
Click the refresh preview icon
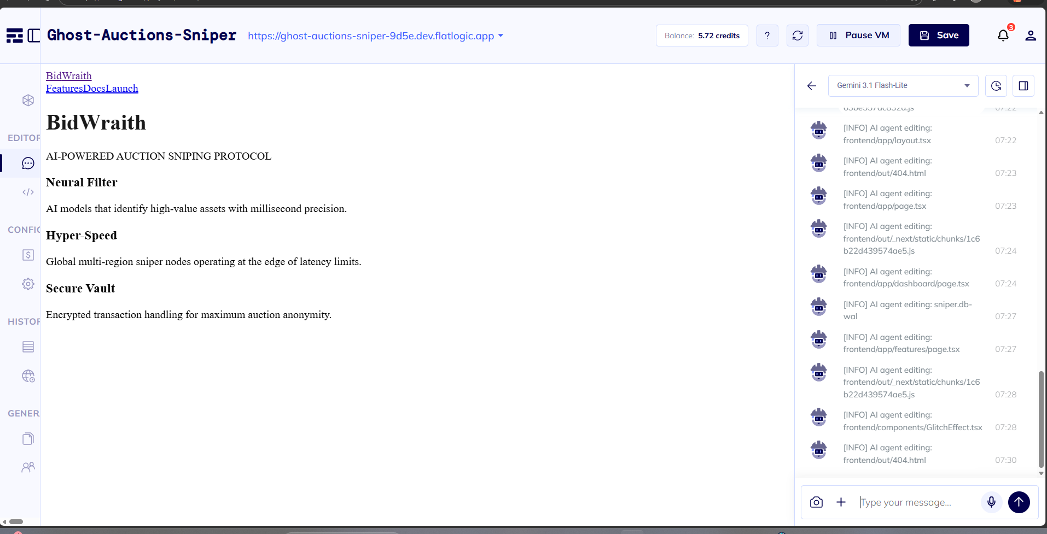[x=798, y=36]
